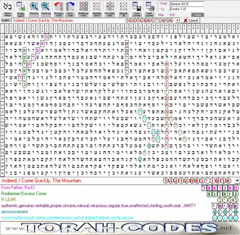
Task: Open the Codes dropdown arrow
Action: 177,21
